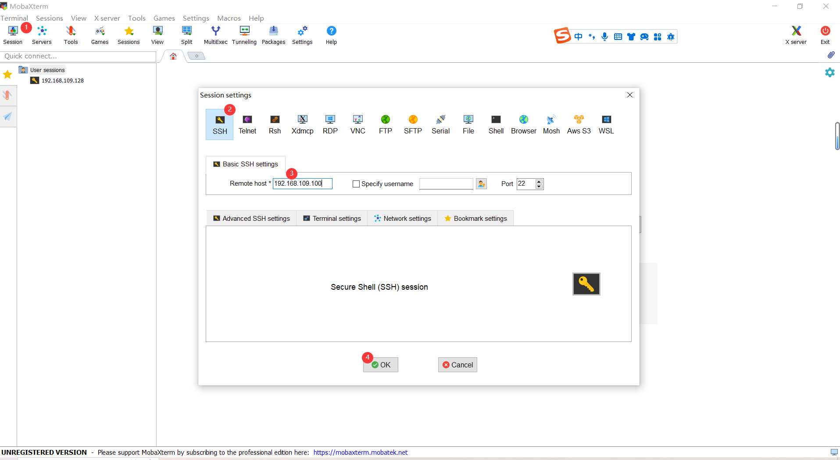Click the paperclip attach icon
The width and height of the screenshot is (840, 460).
pos(831,55)
